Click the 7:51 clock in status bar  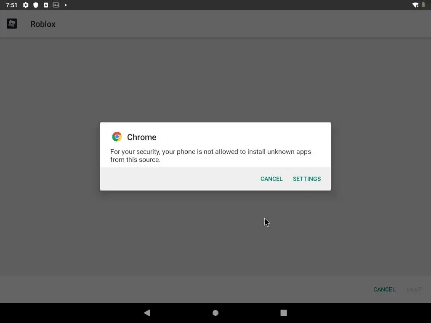(11, 5)
